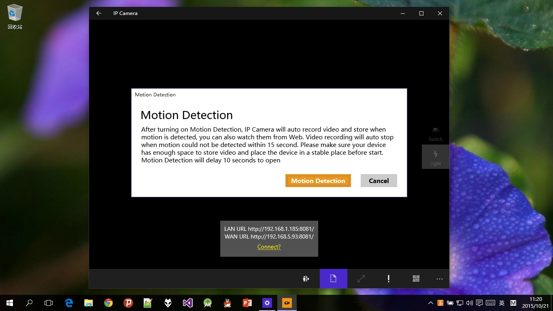Open app info via the exclamation icon
This screenshot has width=553, height=311.
(x=388, y=279)
